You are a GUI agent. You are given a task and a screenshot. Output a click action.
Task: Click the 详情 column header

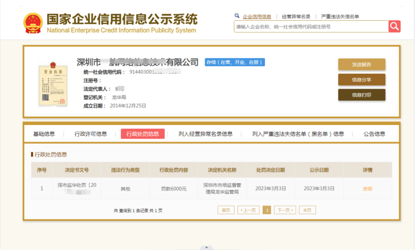368,170
